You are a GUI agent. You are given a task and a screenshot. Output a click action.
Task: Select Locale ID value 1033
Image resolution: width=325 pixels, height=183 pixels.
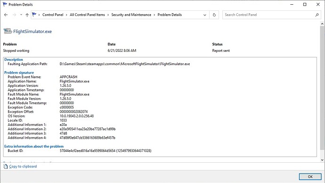click(63, 120)
